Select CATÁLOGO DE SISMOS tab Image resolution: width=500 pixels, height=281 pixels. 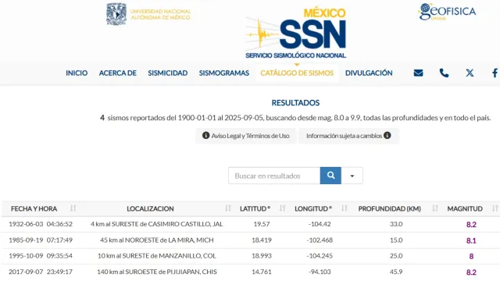297,73
